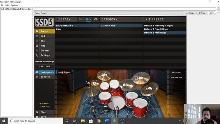Click the Save kit button
This screenshot has height=124, width=220.
coord(44,116)
